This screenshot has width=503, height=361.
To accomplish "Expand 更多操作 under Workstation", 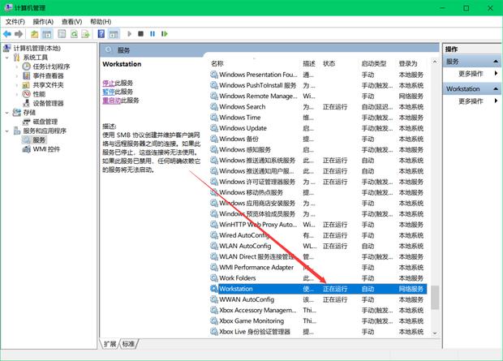I will tap(471, 101).
